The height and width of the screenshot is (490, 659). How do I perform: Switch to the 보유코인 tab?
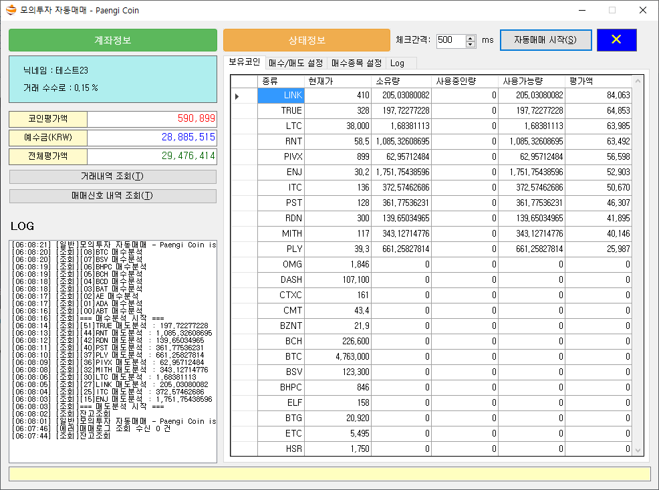(x=245, y=62)
